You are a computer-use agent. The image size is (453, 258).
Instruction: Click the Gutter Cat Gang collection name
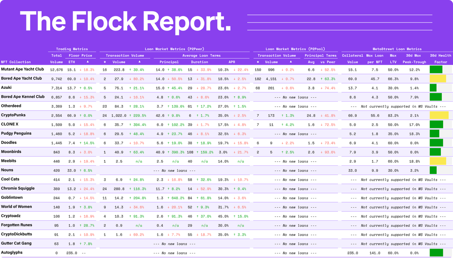[x=16, y=243]
